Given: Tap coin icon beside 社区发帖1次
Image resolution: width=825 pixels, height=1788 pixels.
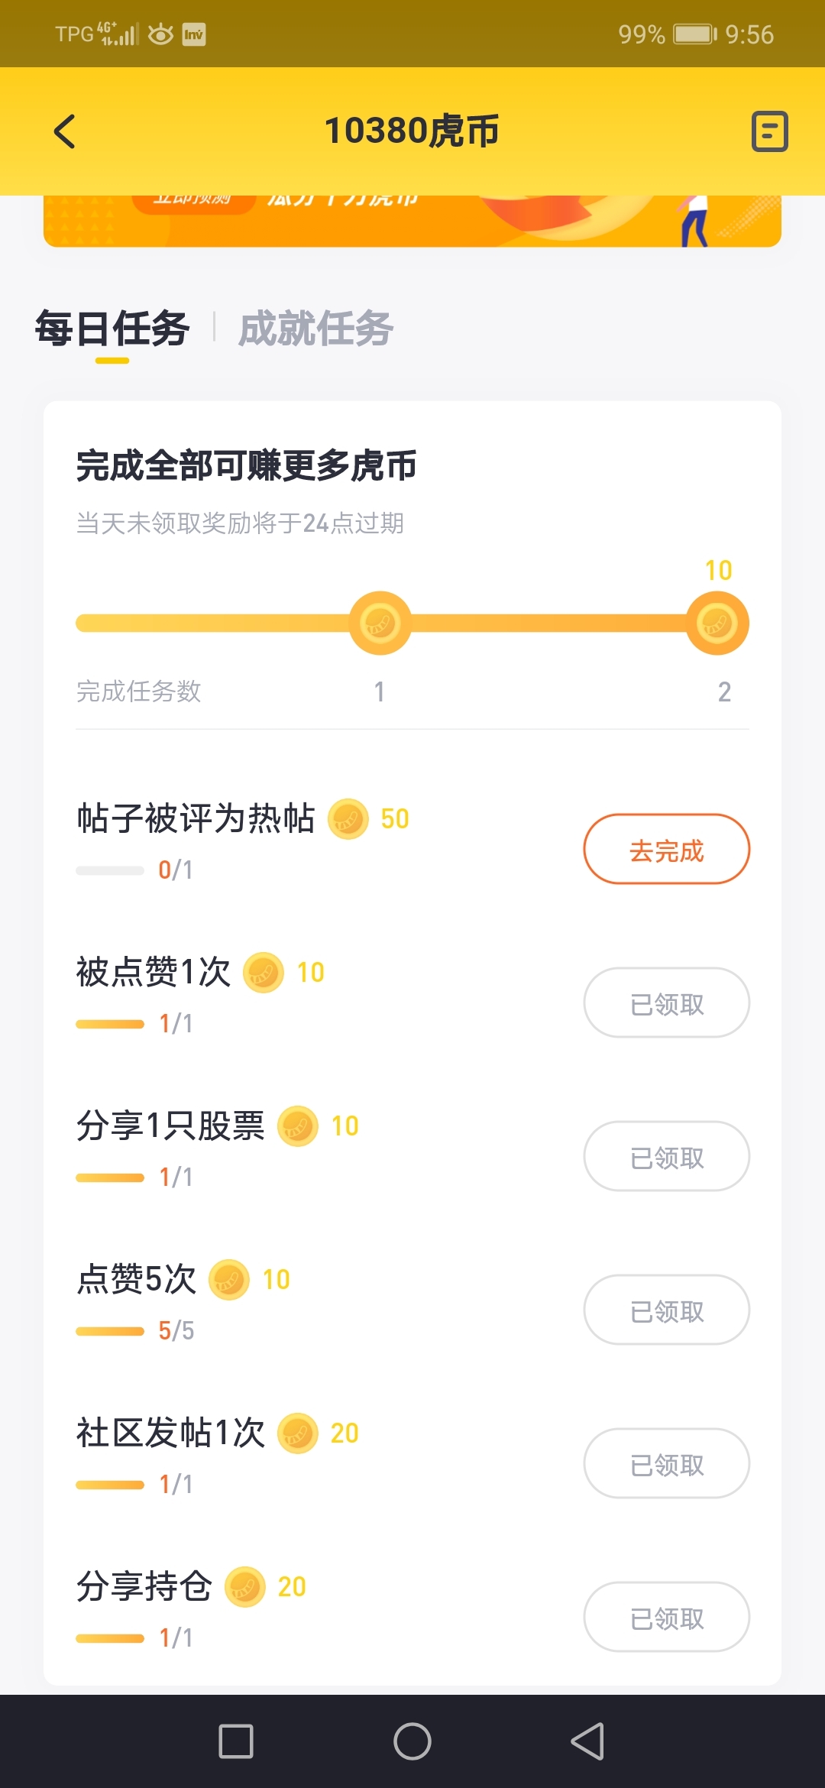Looking at the screenshot, I should pyautogui.click(x=297, y=1433).
